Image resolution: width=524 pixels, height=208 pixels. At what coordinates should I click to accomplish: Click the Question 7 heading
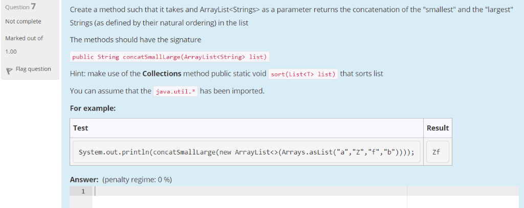pos(21,7)
